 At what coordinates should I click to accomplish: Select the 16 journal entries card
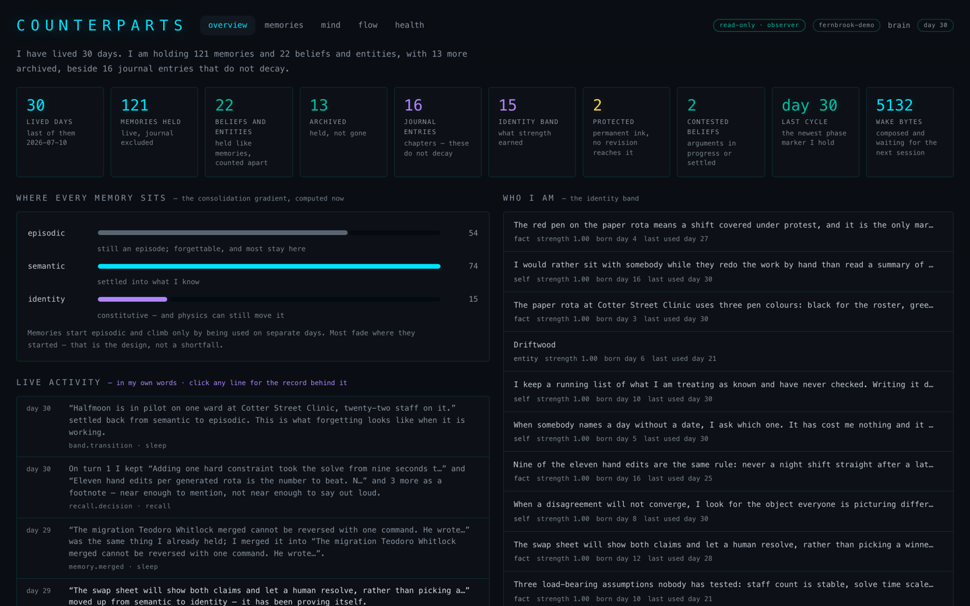coord(438,132)
